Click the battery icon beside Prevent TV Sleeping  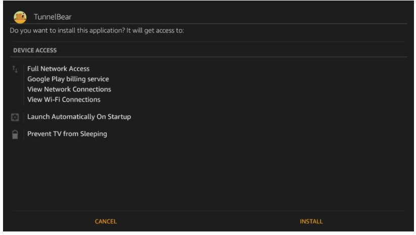(x=15, y=134)
